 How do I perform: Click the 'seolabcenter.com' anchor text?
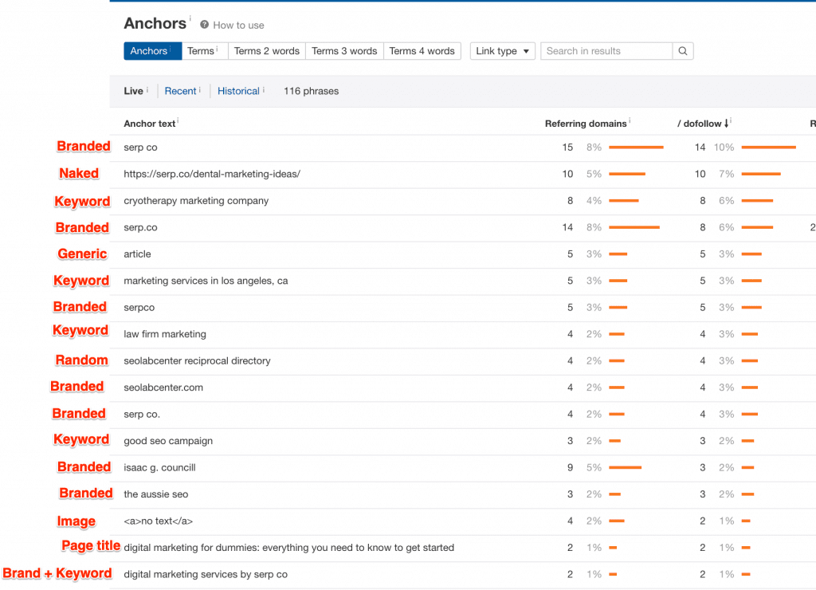click(x=163, y=387)
